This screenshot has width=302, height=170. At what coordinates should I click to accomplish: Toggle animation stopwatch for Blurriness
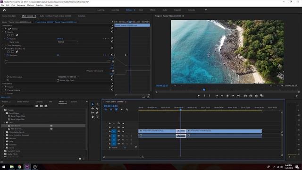point(8,55)
